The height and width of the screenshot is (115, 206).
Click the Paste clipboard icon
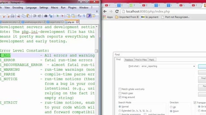[28, 16]
